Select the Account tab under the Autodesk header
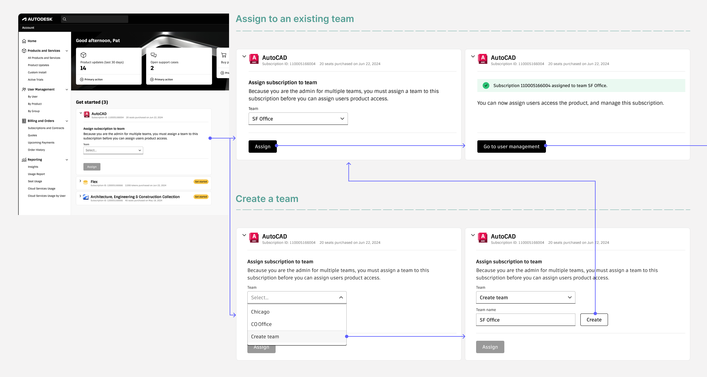707x377 pixels. pos(28,28)
